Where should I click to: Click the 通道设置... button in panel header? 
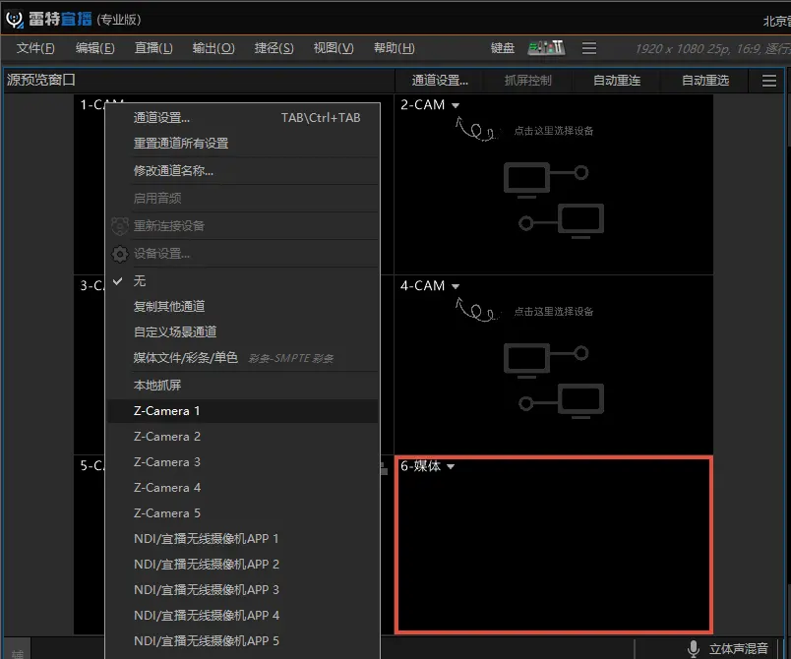coord(440,81)
